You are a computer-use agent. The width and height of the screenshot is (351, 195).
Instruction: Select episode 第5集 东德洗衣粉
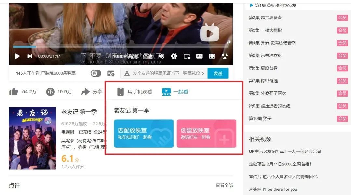[265, 55]
